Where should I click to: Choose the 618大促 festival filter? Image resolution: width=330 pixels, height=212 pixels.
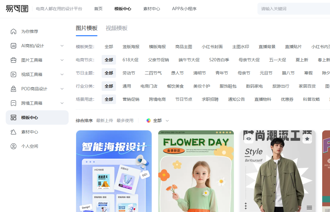point(130,60)
